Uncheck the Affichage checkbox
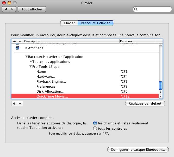This screenshot has height=157, width=174. click(x=17, y=48)
